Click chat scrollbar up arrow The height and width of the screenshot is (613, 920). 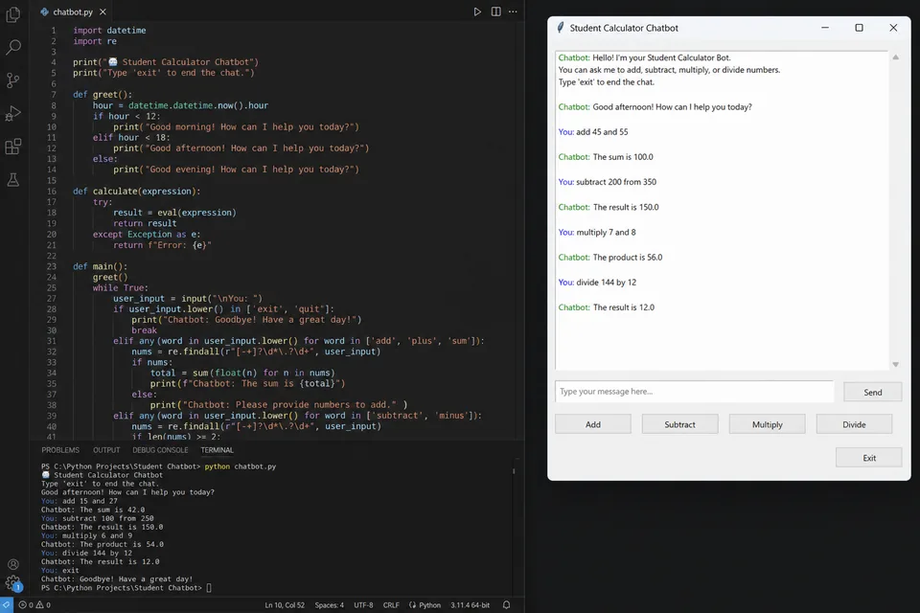895,57
